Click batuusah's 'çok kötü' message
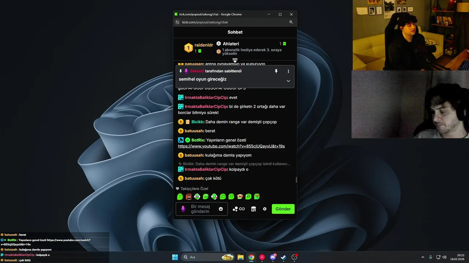469x263 pixels. (x=213, y=178)
